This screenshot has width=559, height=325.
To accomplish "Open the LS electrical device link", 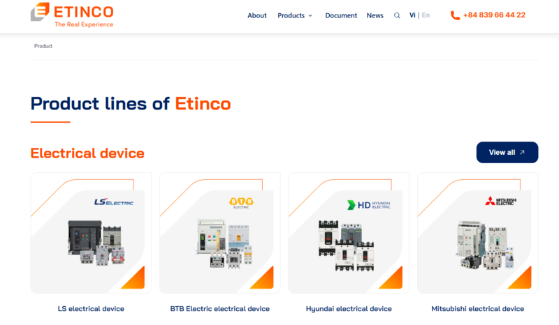I will (x=91, y=309).
